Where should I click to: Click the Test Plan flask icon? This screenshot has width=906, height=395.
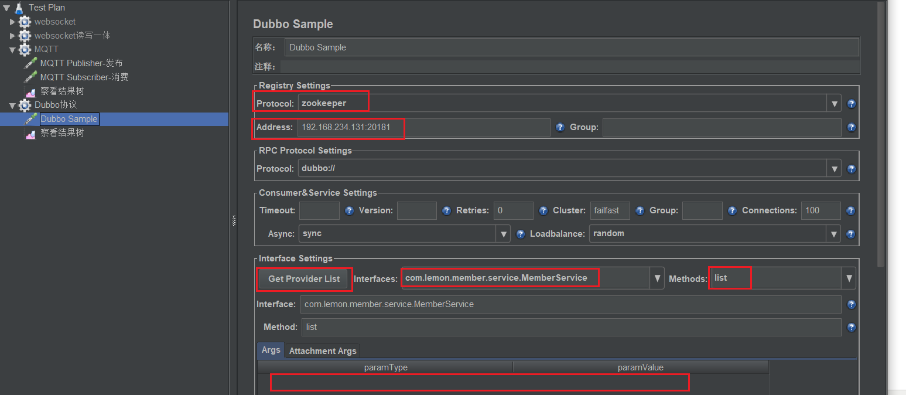[19, 8]
